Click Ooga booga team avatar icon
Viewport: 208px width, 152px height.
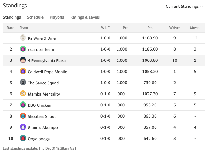pos(23,138)
